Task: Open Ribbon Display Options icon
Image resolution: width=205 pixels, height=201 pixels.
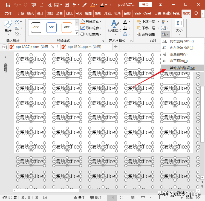Action: tap(160, 5)
